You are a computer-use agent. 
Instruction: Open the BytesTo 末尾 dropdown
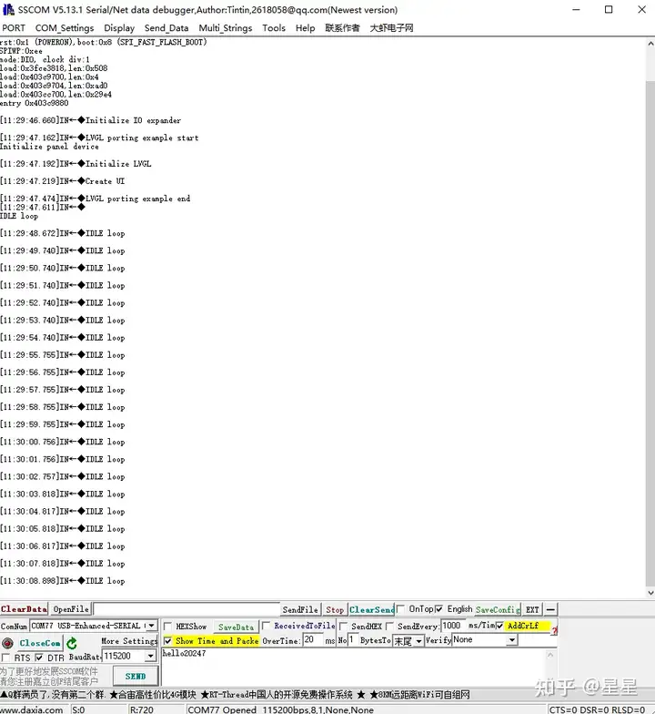tap(418, 641)
